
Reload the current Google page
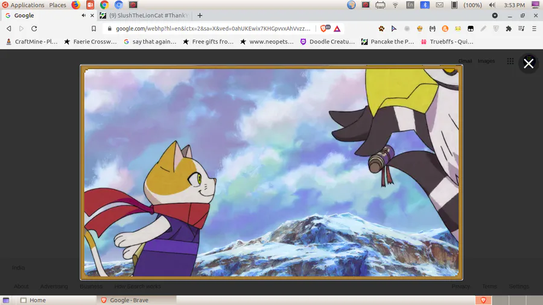[x=34, y=29]
